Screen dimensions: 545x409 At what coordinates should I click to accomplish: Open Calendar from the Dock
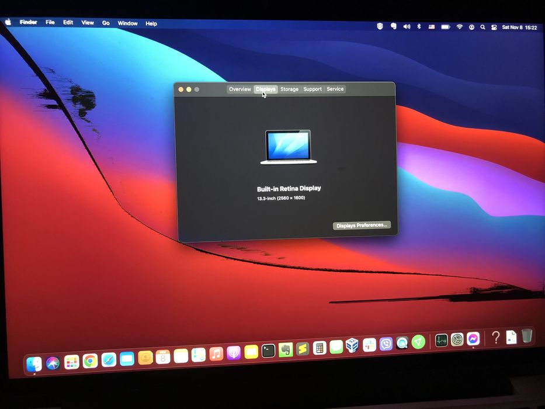(x=162, y=357)
